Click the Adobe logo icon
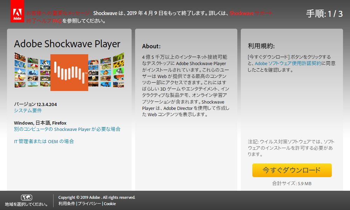The width and height of the screenshot is (350, 210). (17, 11)
